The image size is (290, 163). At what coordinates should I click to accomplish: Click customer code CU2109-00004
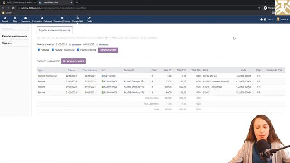243,81
